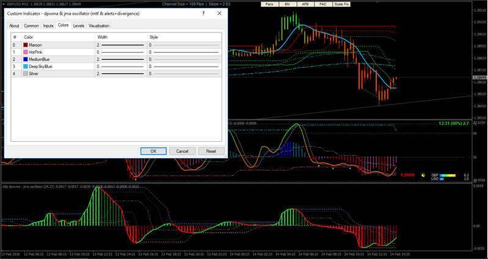The height and width of the screenshot is (259, 488).
Task: Select the HotPink color swatch
Action: coord(26,52)
